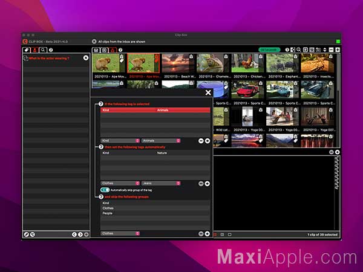This screenshot has width=363, height=272.
Task: Select the Elephant clip thumbnail
Action: (x=283, y=63)
